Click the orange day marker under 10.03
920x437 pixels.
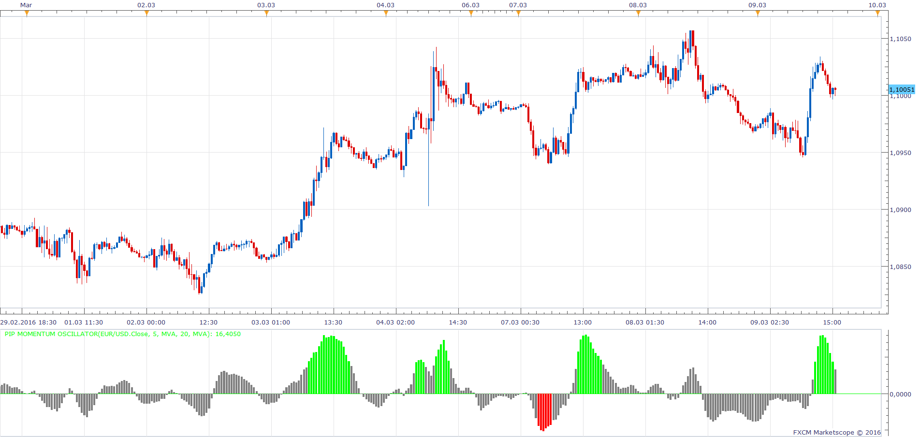[x=877, y=13]
